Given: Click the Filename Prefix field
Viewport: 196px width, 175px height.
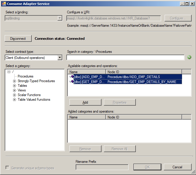Looking at the screenshot, I should (102, 167).
